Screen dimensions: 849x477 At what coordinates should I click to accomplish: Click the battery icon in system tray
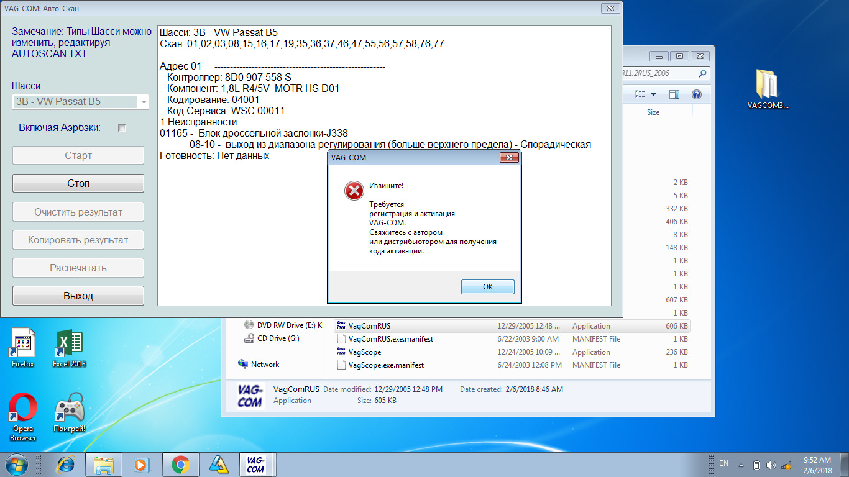coord(756,465)
